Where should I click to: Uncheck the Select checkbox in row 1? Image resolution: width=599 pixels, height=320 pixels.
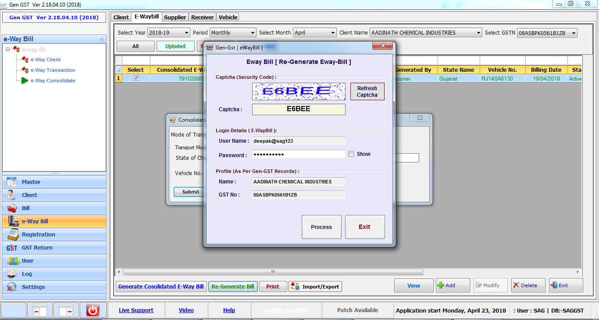(136, 78)
